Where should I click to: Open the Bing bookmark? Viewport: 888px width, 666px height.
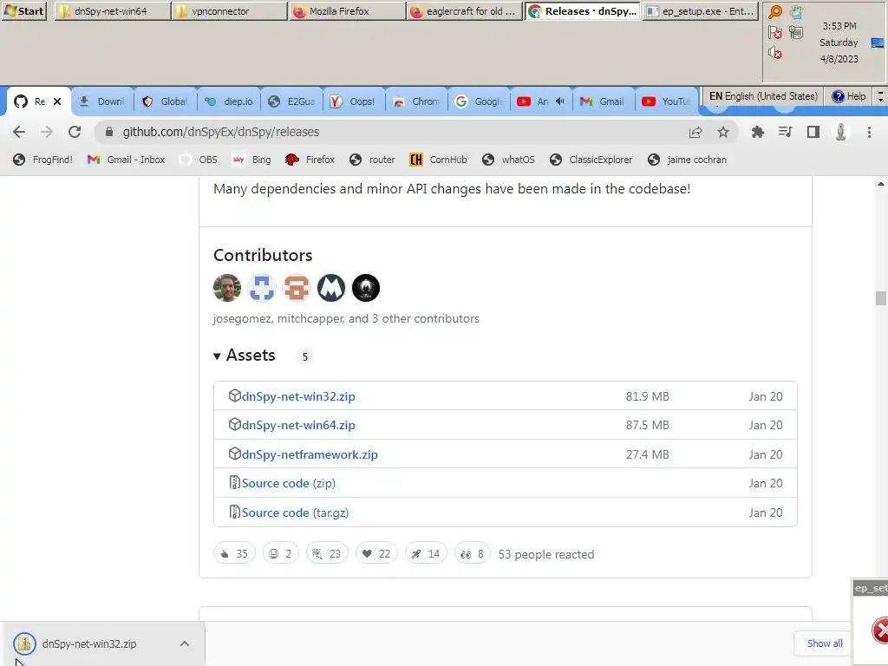pos(252,160)
